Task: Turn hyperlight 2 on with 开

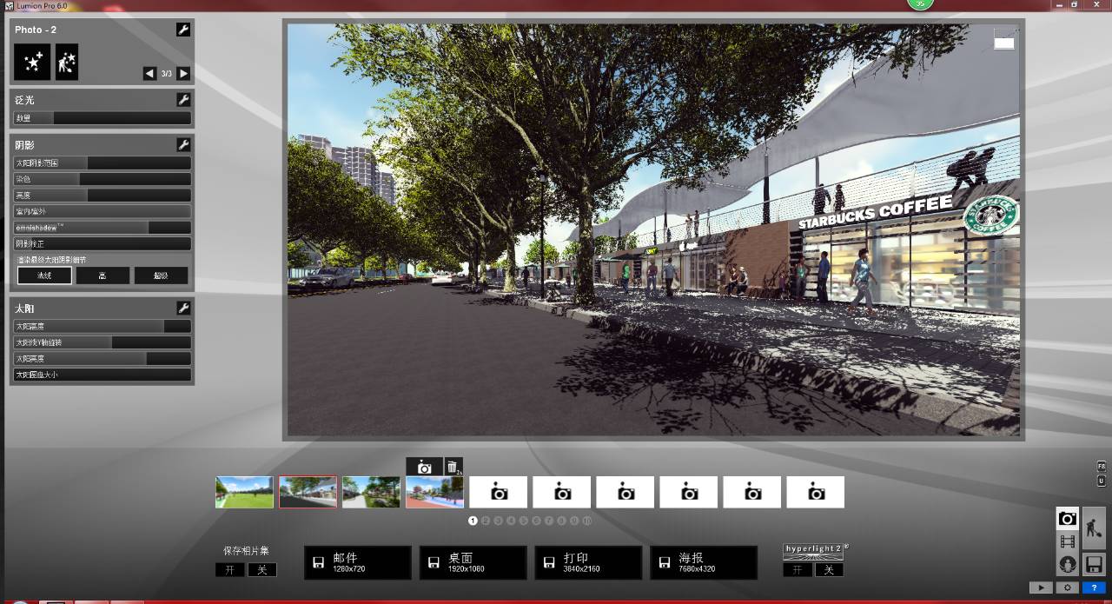Action: pos(797,570)
